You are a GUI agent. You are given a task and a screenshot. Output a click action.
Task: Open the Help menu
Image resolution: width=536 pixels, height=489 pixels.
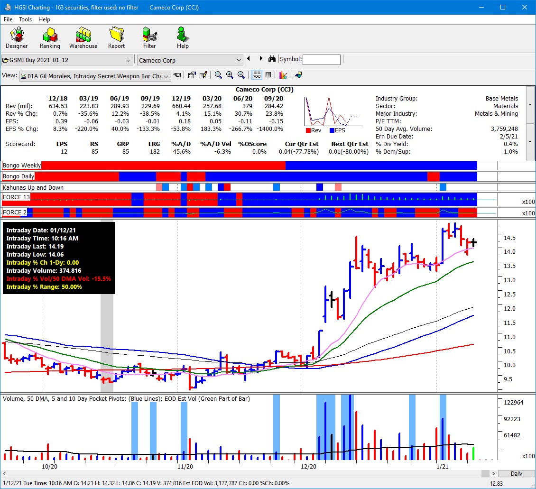pos(44,19)
